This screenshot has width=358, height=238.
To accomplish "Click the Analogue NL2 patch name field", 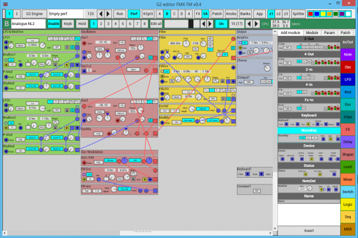I will pyautogui.click(x=28, y=24).
